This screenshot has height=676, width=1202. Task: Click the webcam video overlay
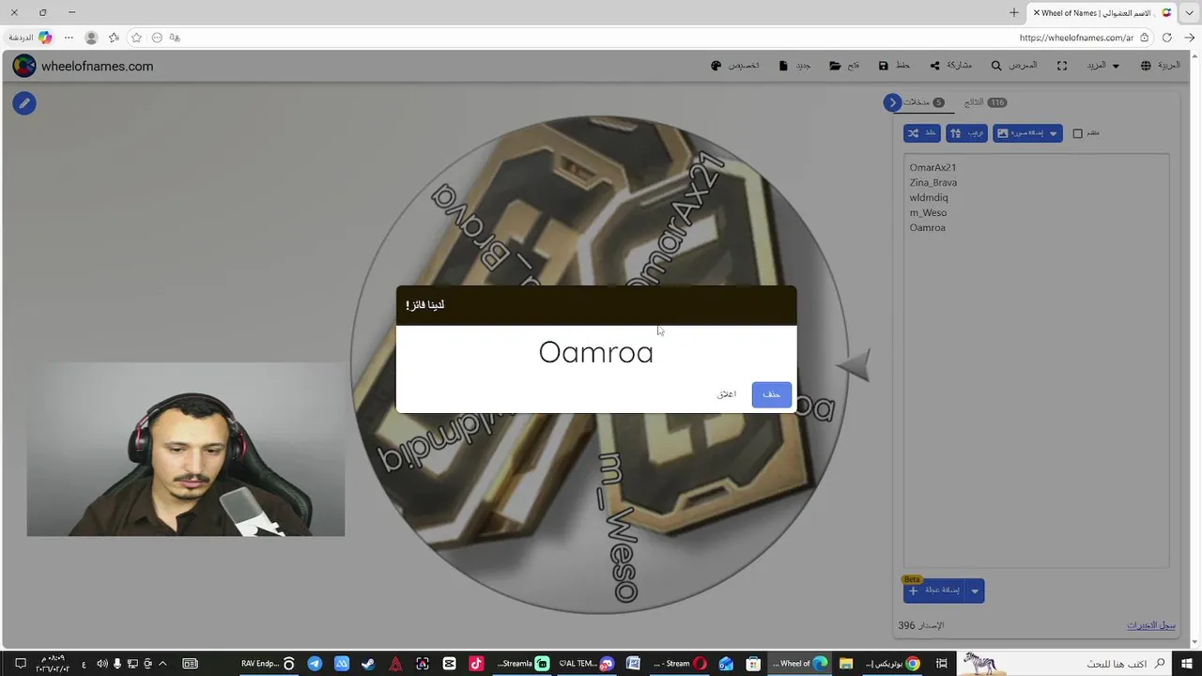point(186,449)
